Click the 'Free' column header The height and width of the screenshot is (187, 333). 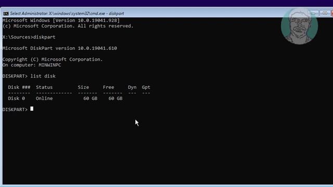(109, 87)
